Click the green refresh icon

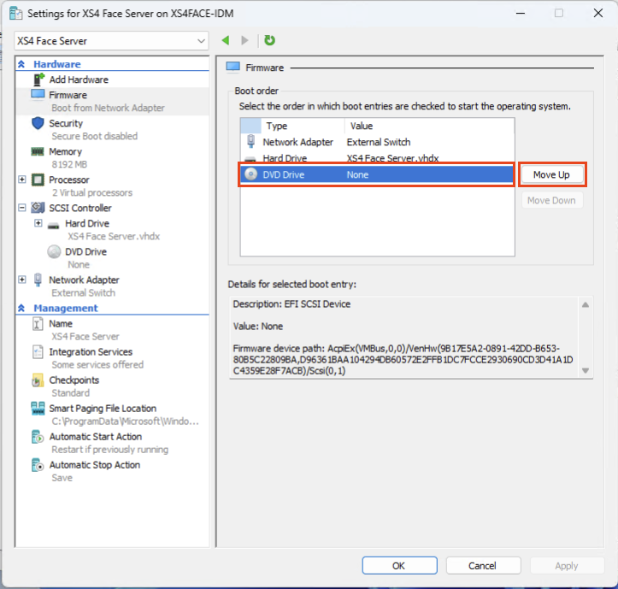pyautogui.click(x=269, y=40)
